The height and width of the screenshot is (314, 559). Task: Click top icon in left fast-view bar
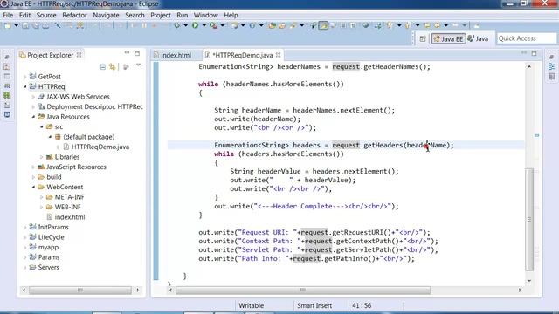pos(7,57)
